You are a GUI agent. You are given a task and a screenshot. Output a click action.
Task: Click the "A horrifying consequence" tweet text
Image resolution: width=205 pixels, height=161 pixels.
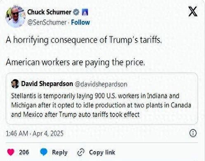coord(84,40)
